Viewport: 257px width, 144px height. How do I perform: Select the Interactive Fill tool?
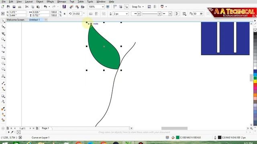[3, 114]
